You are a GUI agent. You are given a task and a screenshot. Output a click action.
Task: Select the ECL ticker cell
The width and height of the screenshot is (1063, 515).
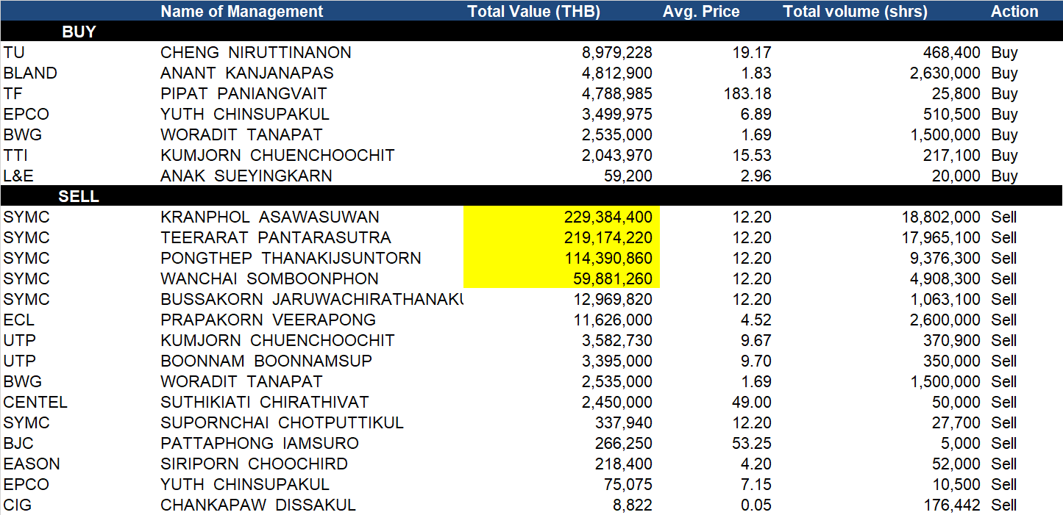click(18, 320)
